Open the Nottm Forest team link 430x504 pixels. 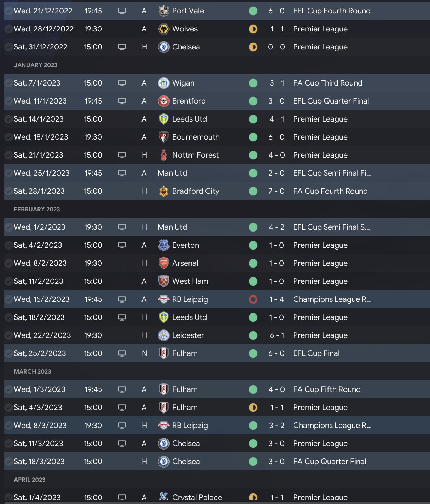tap(195, 155)
